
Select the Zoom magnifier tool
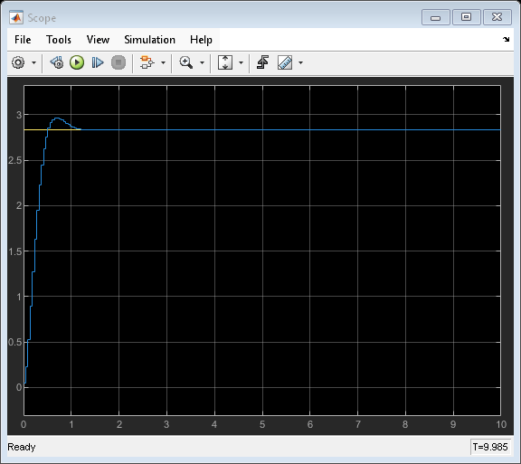click(185, 62)
